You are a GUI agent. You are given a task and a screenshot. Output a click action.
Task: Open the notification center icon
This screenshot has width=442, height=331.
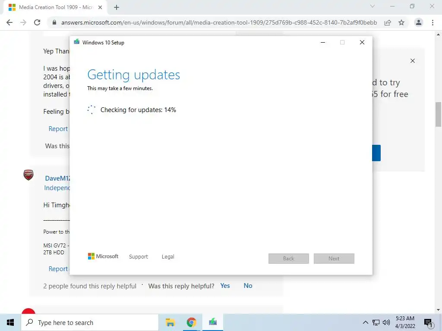pyautogui.click(x=428, y=323)
